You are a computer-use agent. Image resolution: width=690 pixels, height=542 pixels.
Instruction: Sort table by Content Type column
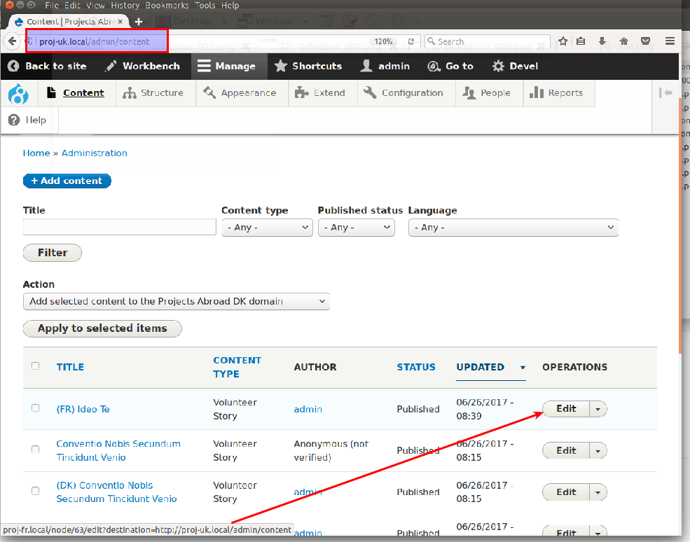point(237,367)
